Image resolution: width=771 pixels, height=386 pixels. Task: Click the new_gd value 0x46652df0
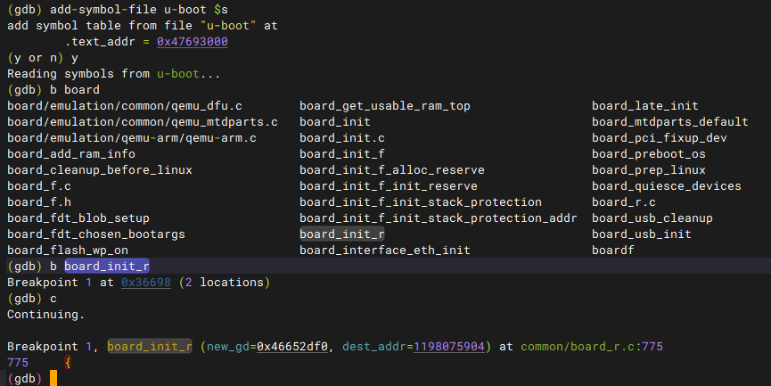[x=292, y=347]
